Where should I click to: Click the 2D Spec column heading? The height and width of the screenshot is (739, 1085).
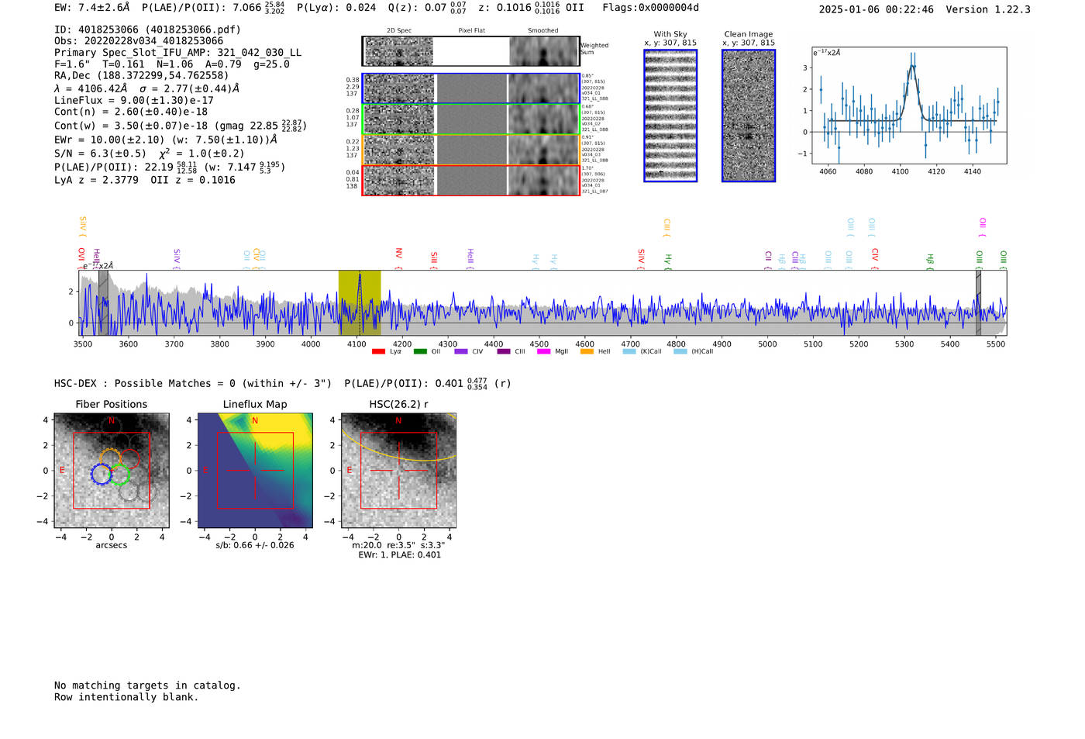pos(399,31)
